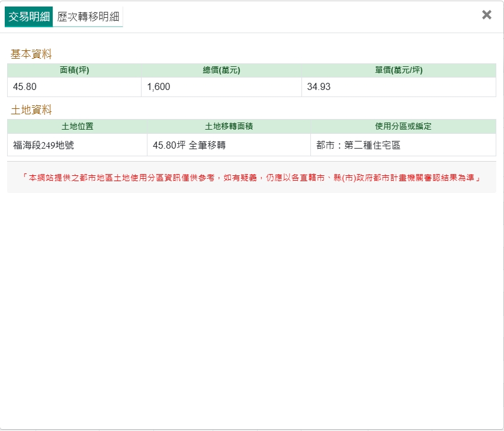
Task: Select the 面積(坪) column header
Action: [74, 70]
